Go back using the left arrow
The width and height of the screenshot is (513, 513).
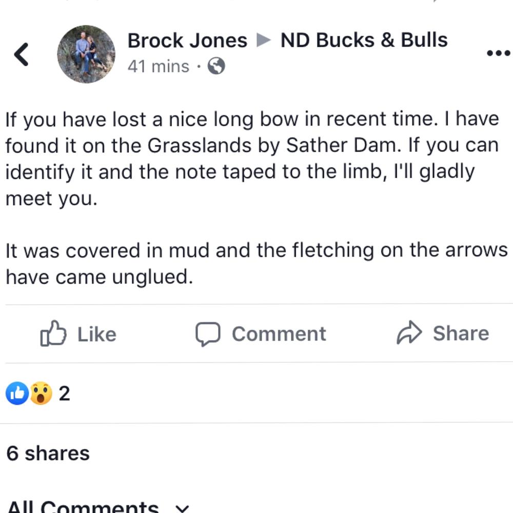tap(21, 54)
